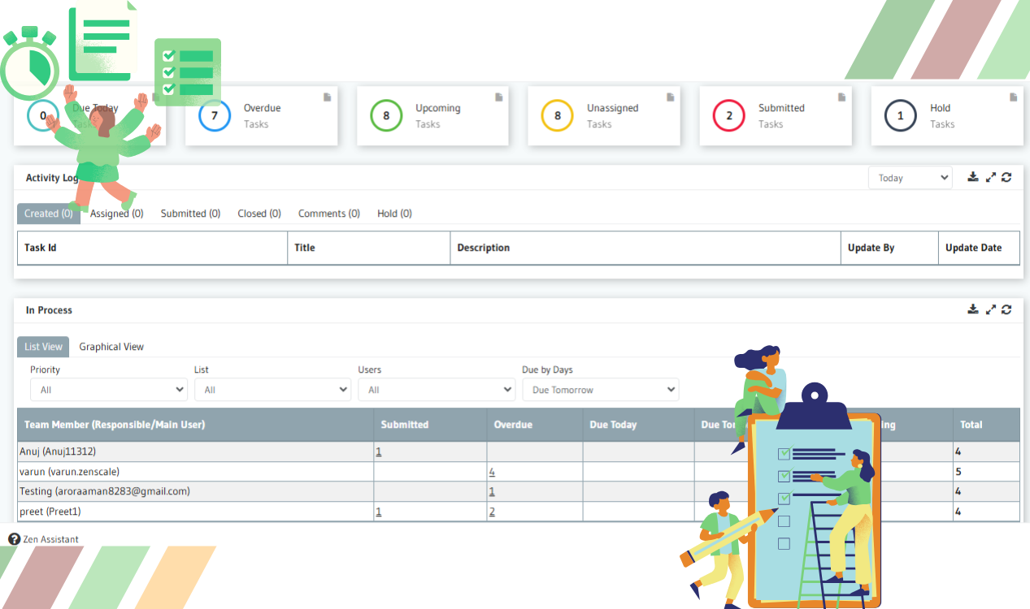Open varun's overdue tasks link

491,471
